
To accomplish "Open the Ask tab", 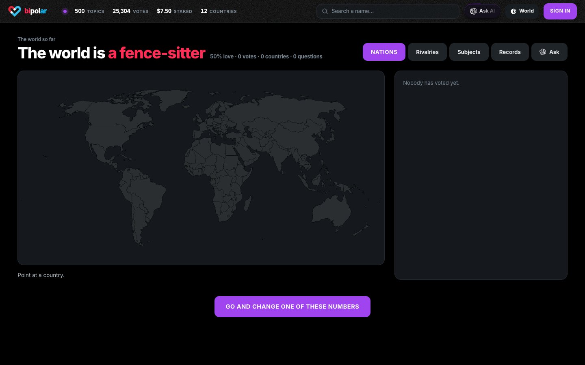I will (549, 52).
